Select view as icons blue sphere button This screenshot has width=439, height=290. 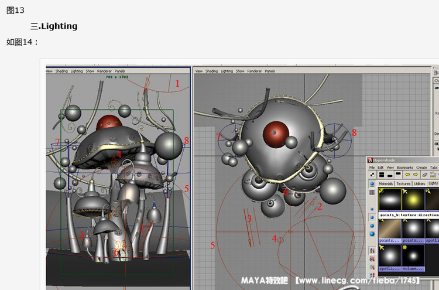(x=372, y=184)
